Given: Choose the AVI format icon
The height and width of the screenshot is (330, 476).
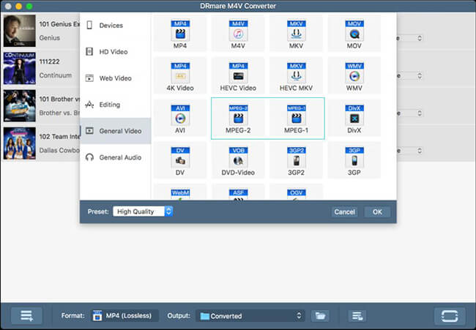Looking at the screenshot, I should (x=180, y=116).
